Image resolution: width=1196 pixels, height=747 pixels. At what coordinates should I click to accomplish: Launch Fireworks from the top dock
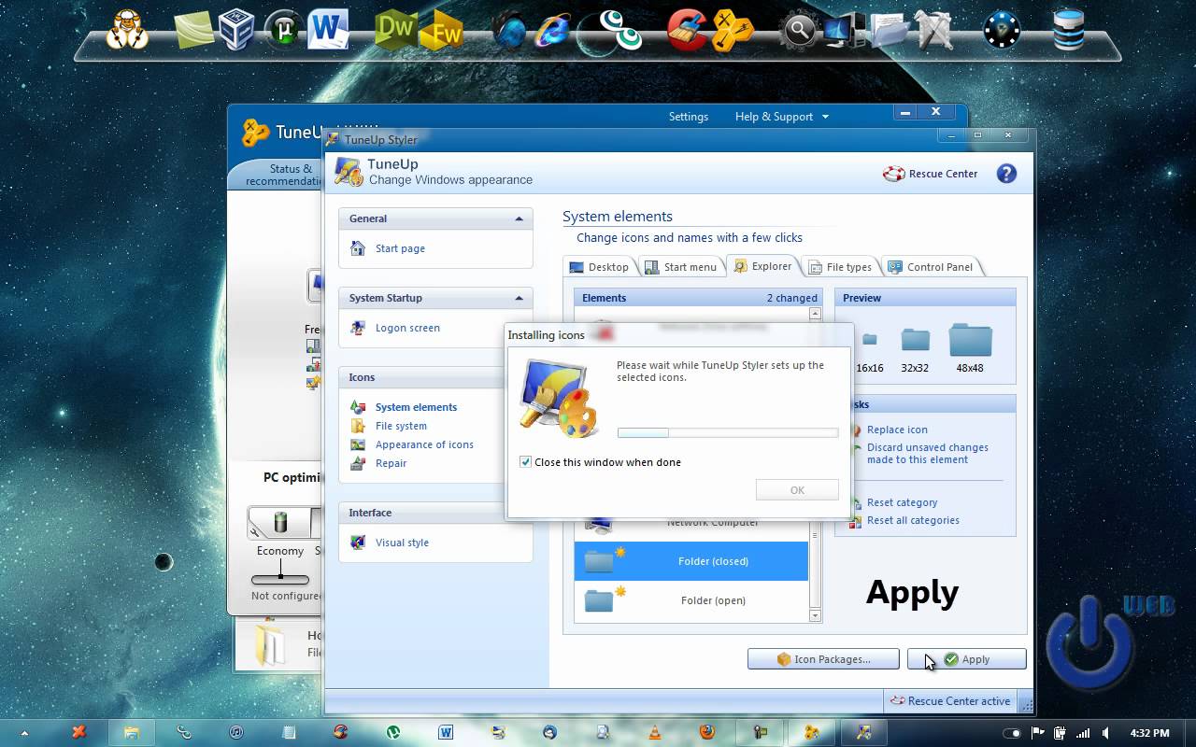pyautogui.click(x=442, y=32)
